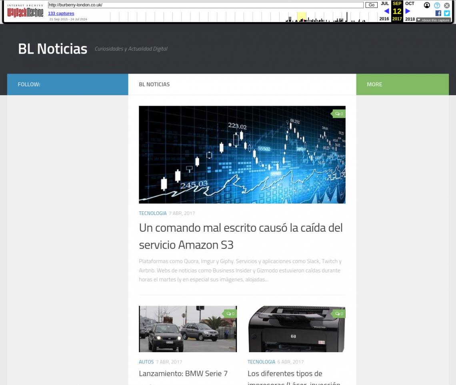Close the Wayback Machine toolbar
This screenshot has height=385, width=456.
pos(447,5)
